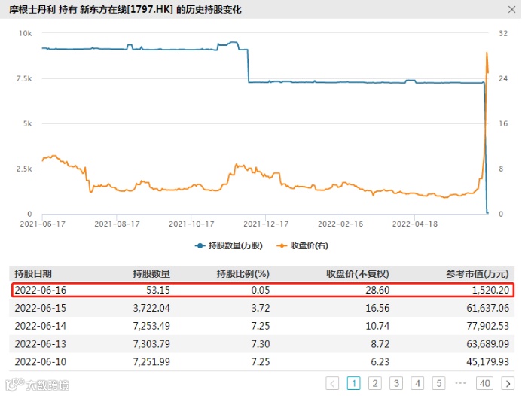Jump to page 4

click(417, 383)
